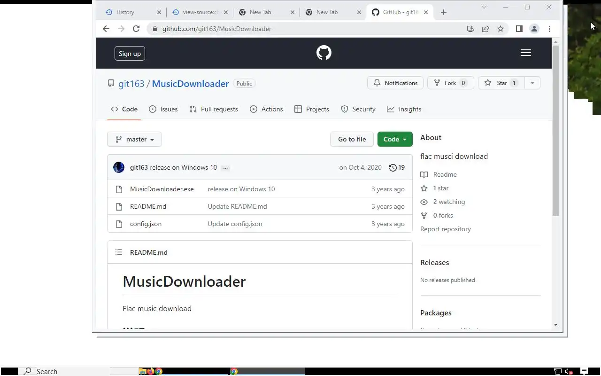Screen dimensions: 601x376
Task: Click the Notifications bell button
Action: click(395, 83)
